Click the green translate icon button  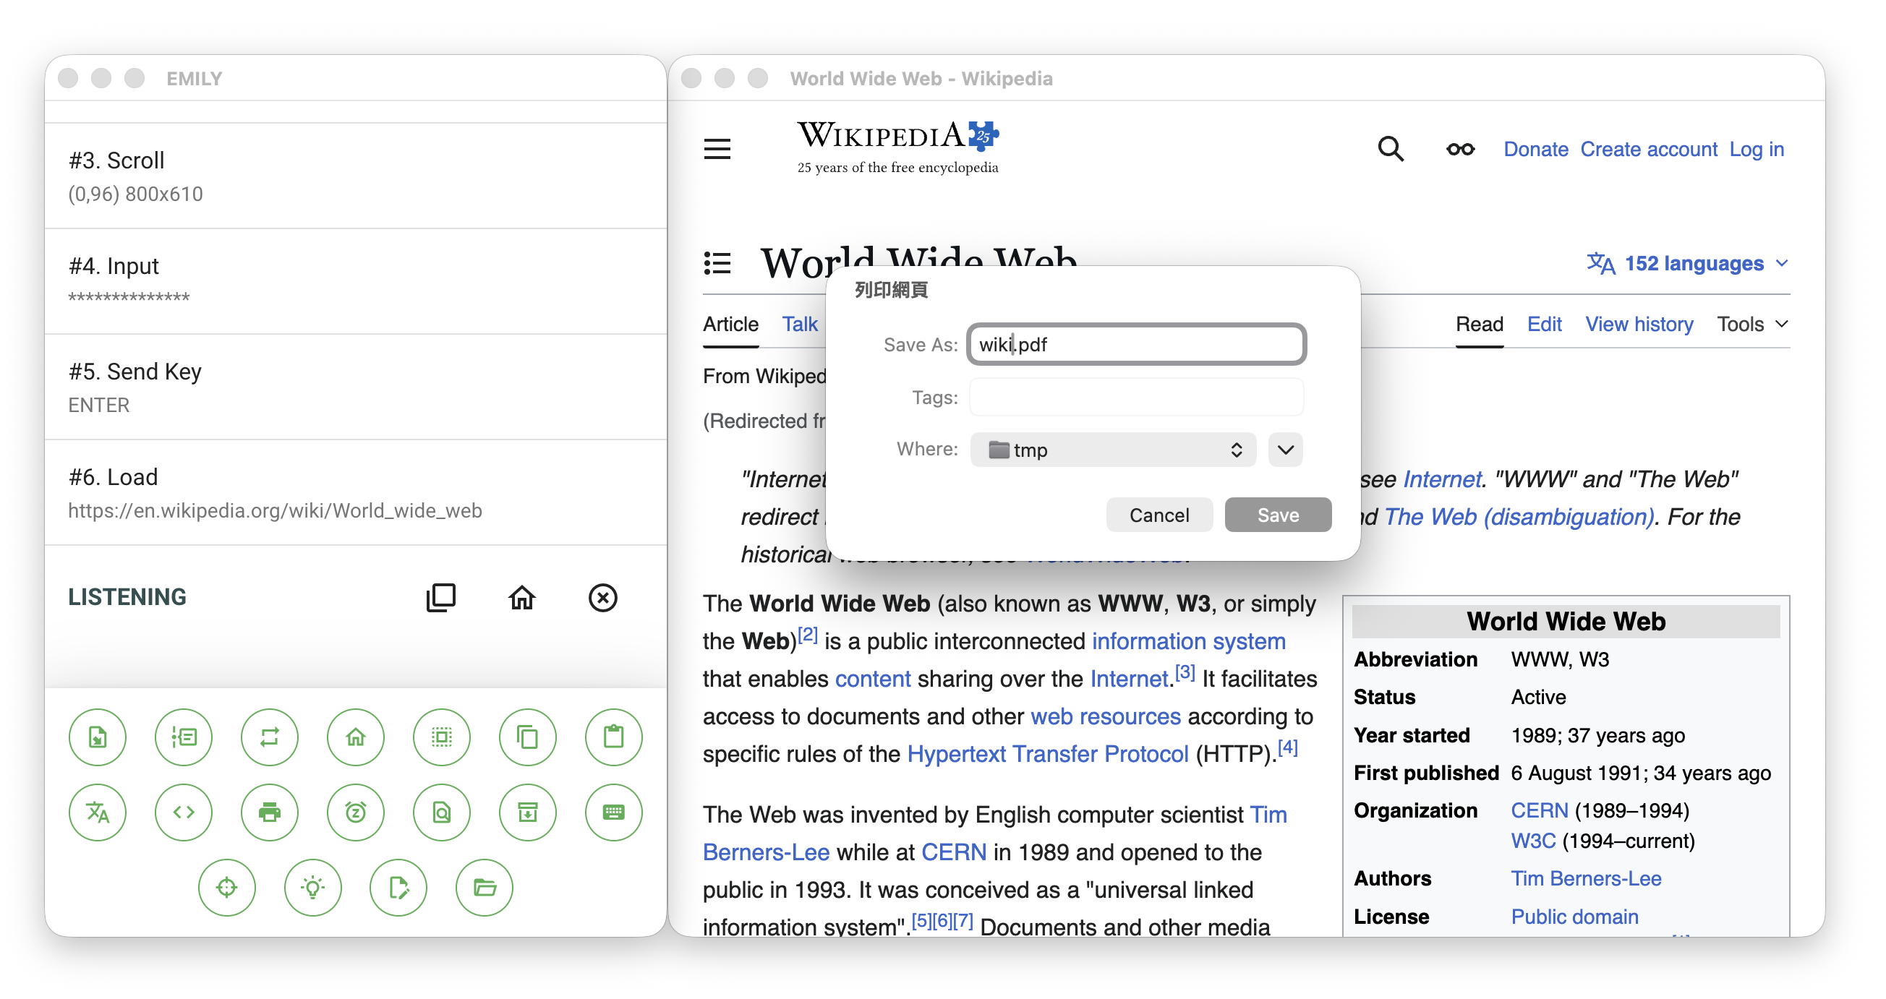pyautogui.click(x=98, y=812)
